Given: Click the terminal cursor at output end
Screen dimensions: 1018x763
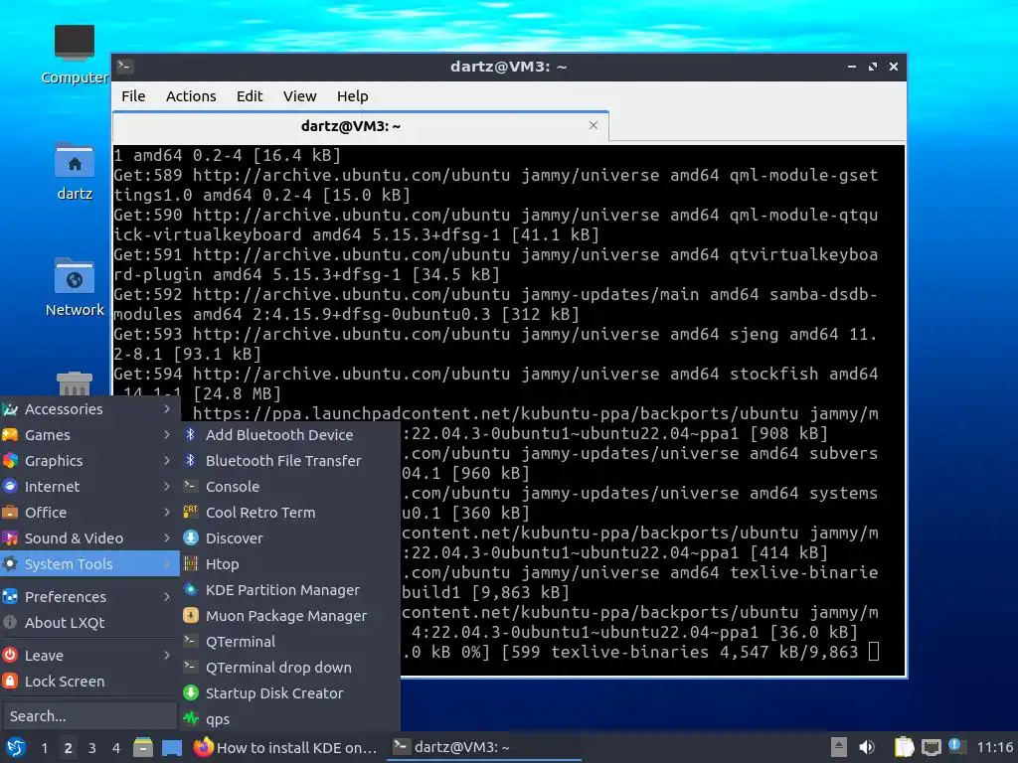Looking at the screenshot, I should 874,652.
